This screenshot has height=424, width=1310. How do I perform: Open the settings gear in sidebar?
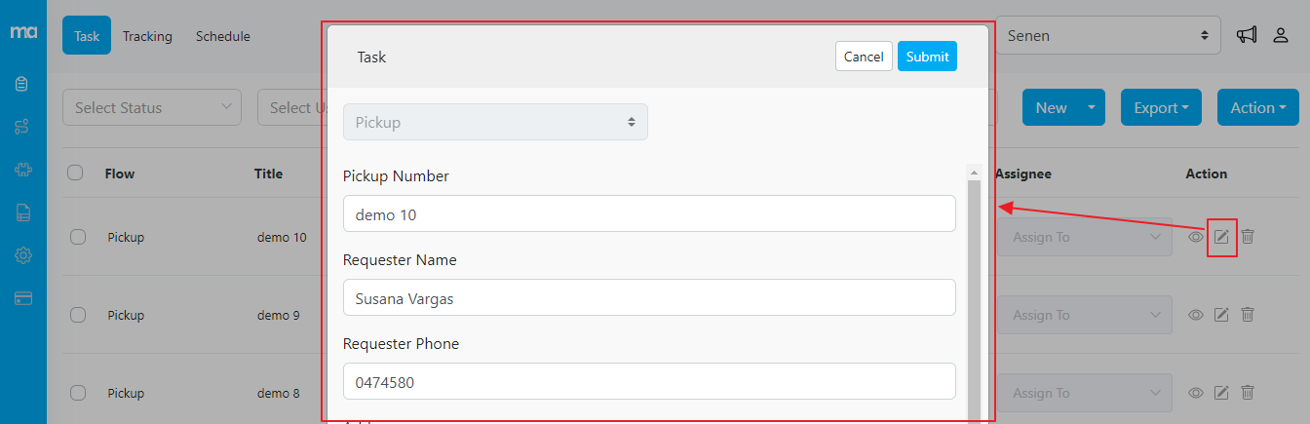23,255
